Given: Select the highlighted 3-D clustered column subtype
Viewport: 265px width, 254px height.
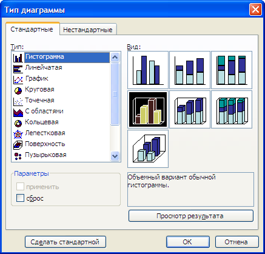Looking at the screenshot, I should 148,109.
